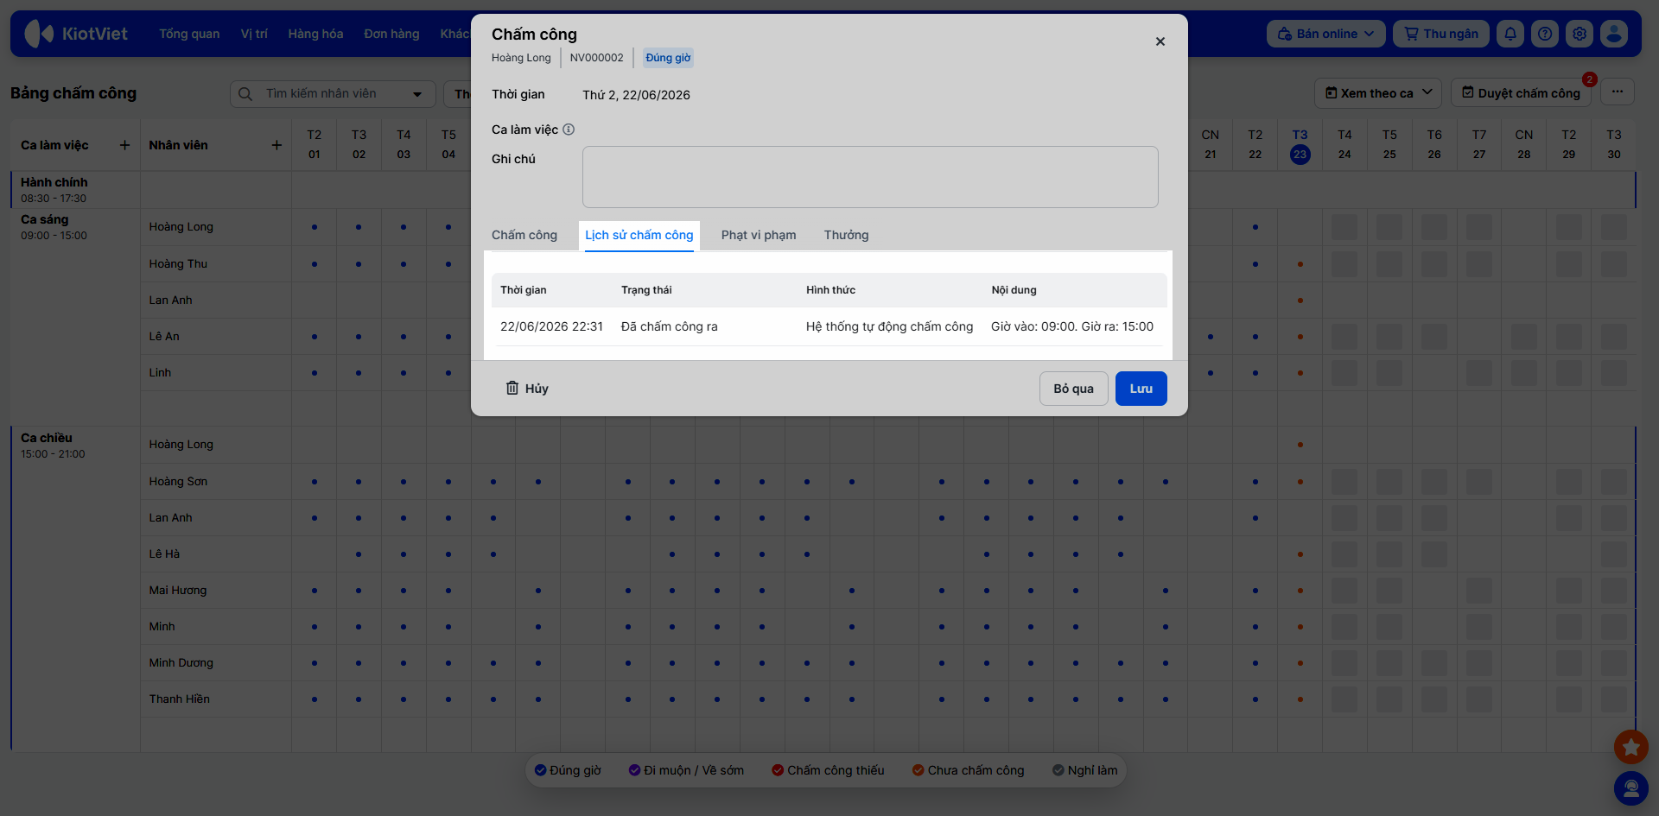The height and width of the screenshot is (816, 1659).
Task: Click employee Minh Dương
Action: click(x=181, y=663)
